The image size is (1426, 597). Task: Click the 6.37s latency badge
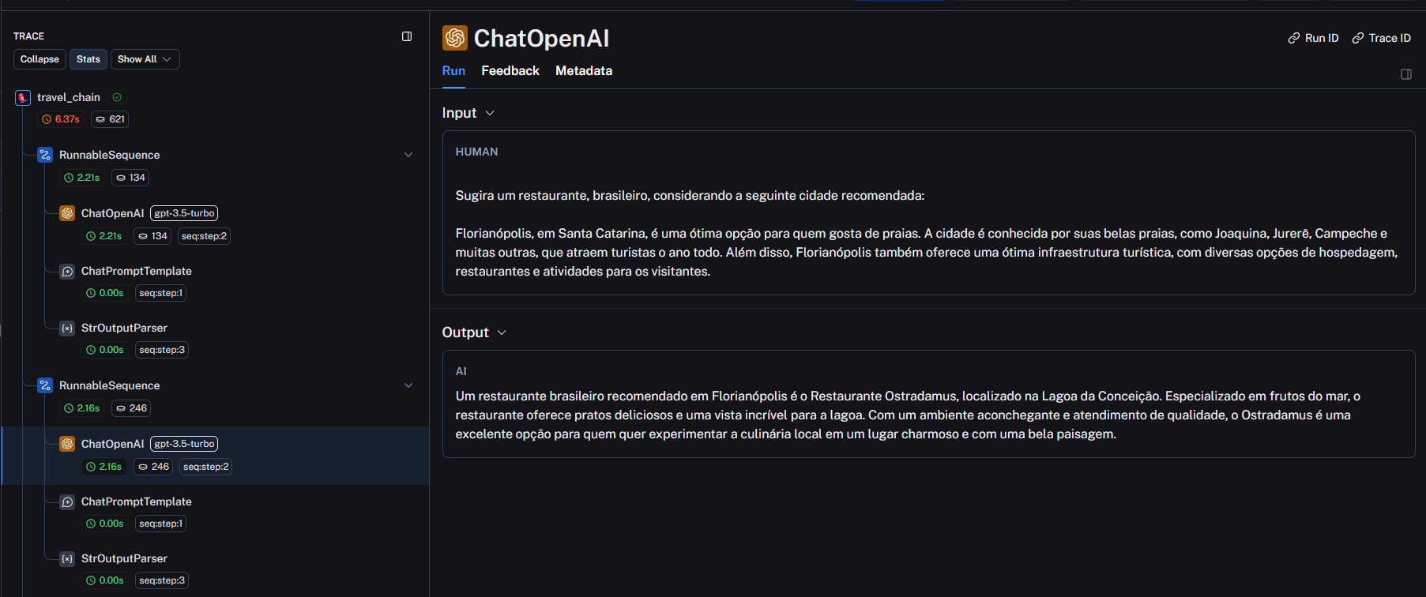point(61,119)
